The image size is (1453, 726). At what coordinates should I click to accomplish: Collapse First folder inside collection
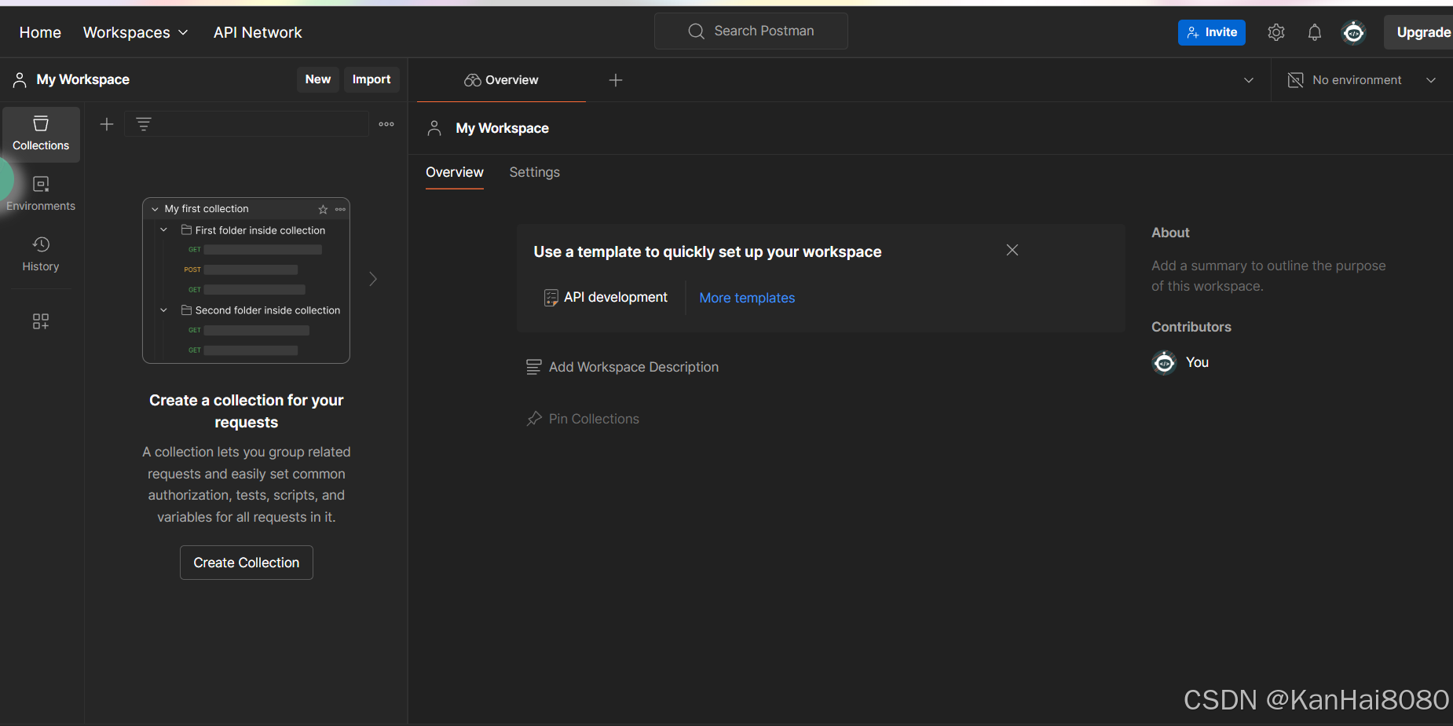pos(163,230)
